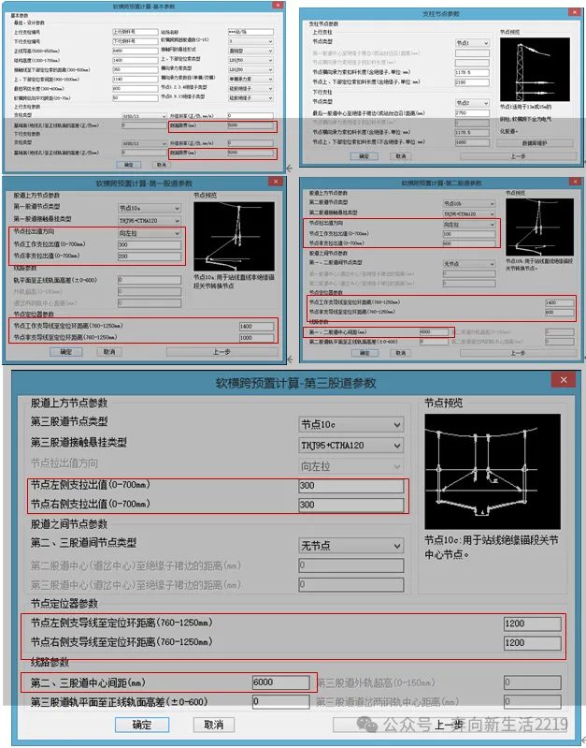The image size is (586, 748).
Task: Open 节点拉出值方向 dropdown in 第一股道 dialog
Action: (x=150, y=233)
